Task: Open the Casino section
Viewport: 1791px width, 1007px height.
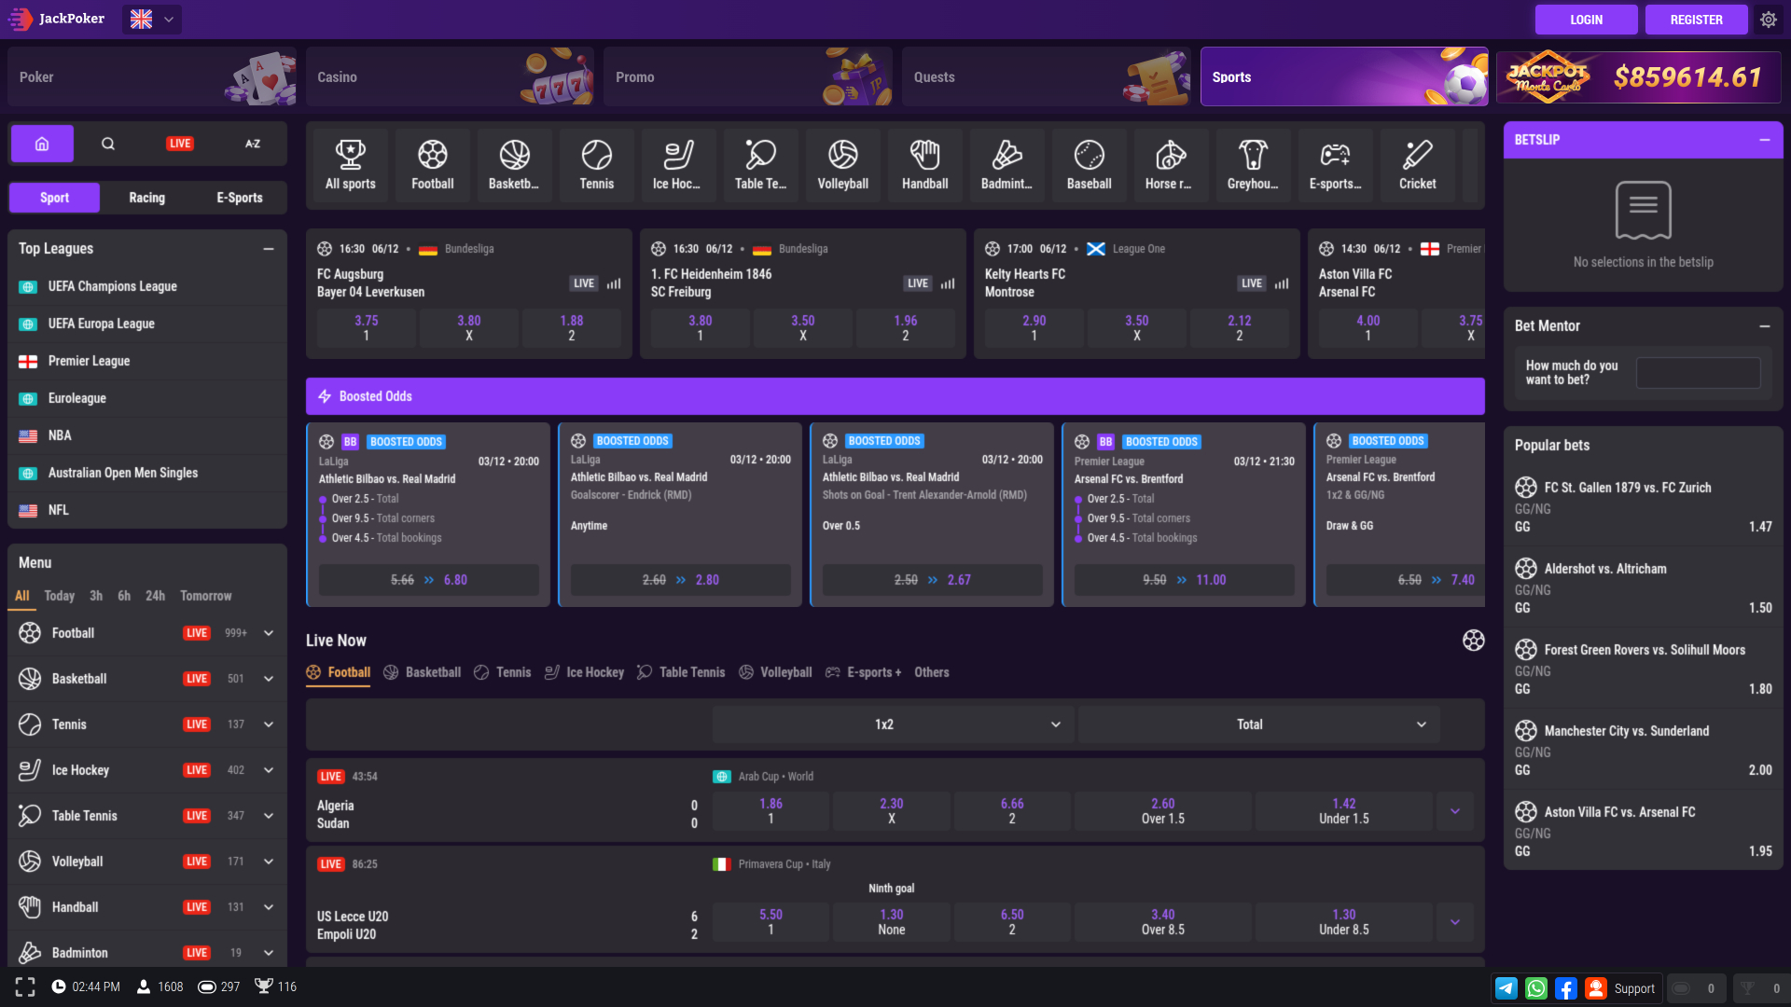Action: [x=450, y=76]
